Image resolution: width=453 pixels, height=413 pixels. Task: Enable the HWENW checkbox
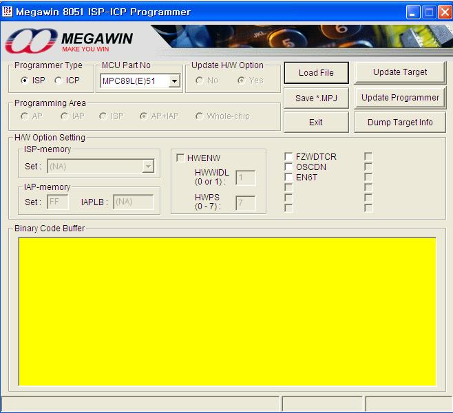tap(180, 158)
